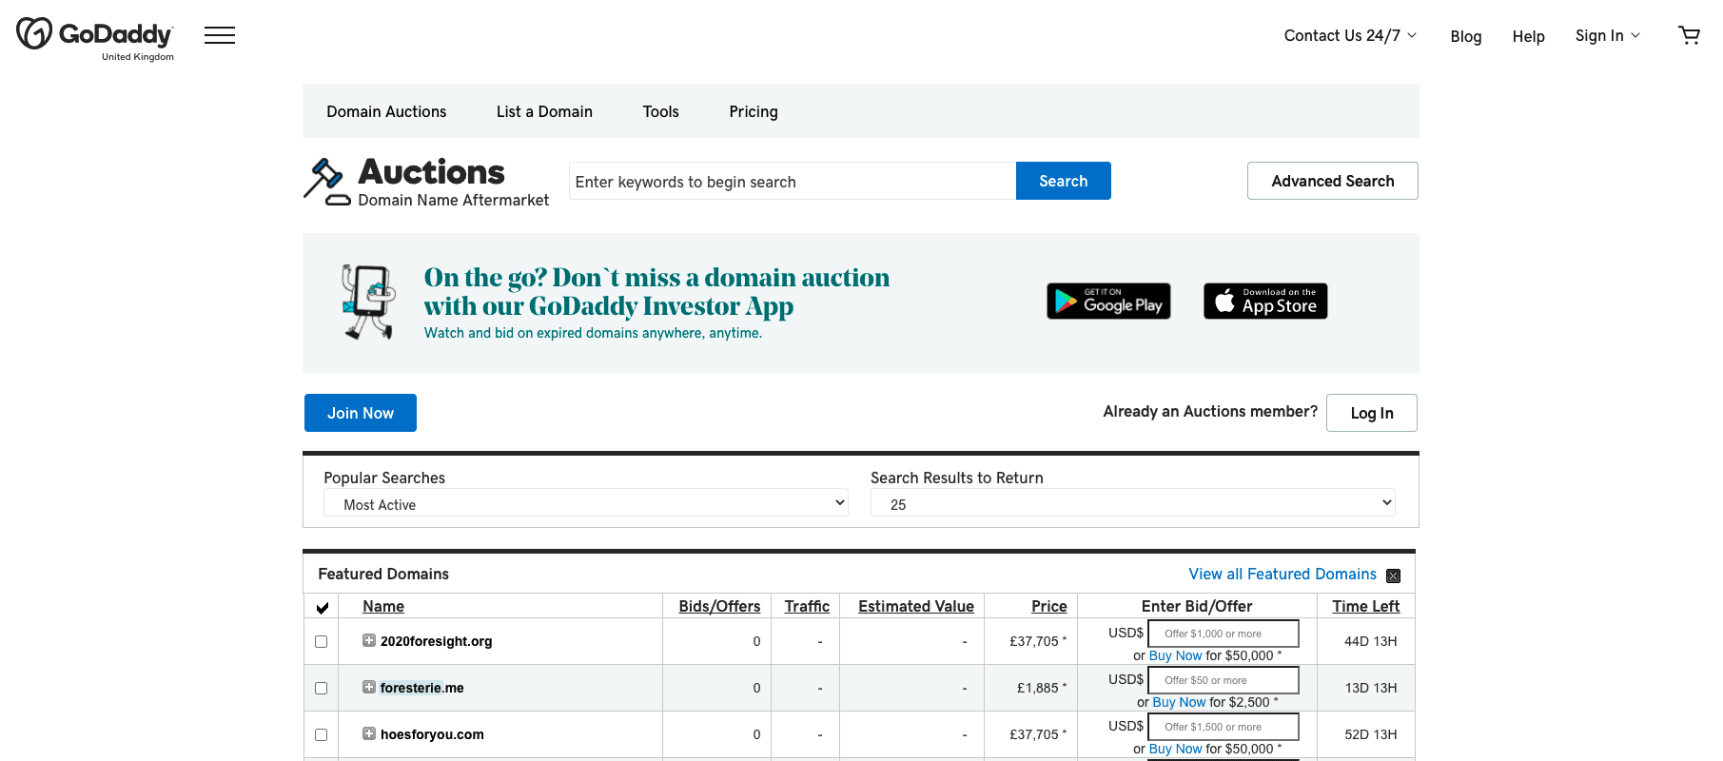The image size is (1723, 761).
Task: Click the GoDaddy logo
Action: (x=94, y=38)
